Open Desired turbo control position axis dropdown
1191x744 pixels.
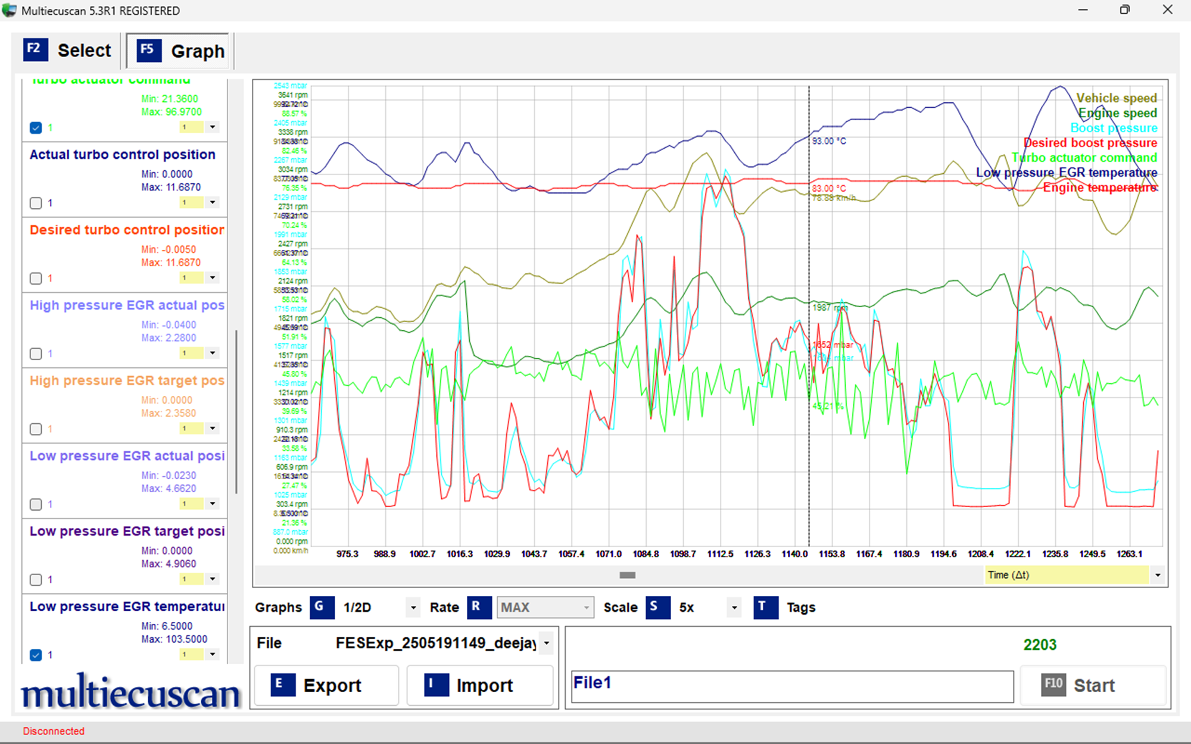coord(213,278)
